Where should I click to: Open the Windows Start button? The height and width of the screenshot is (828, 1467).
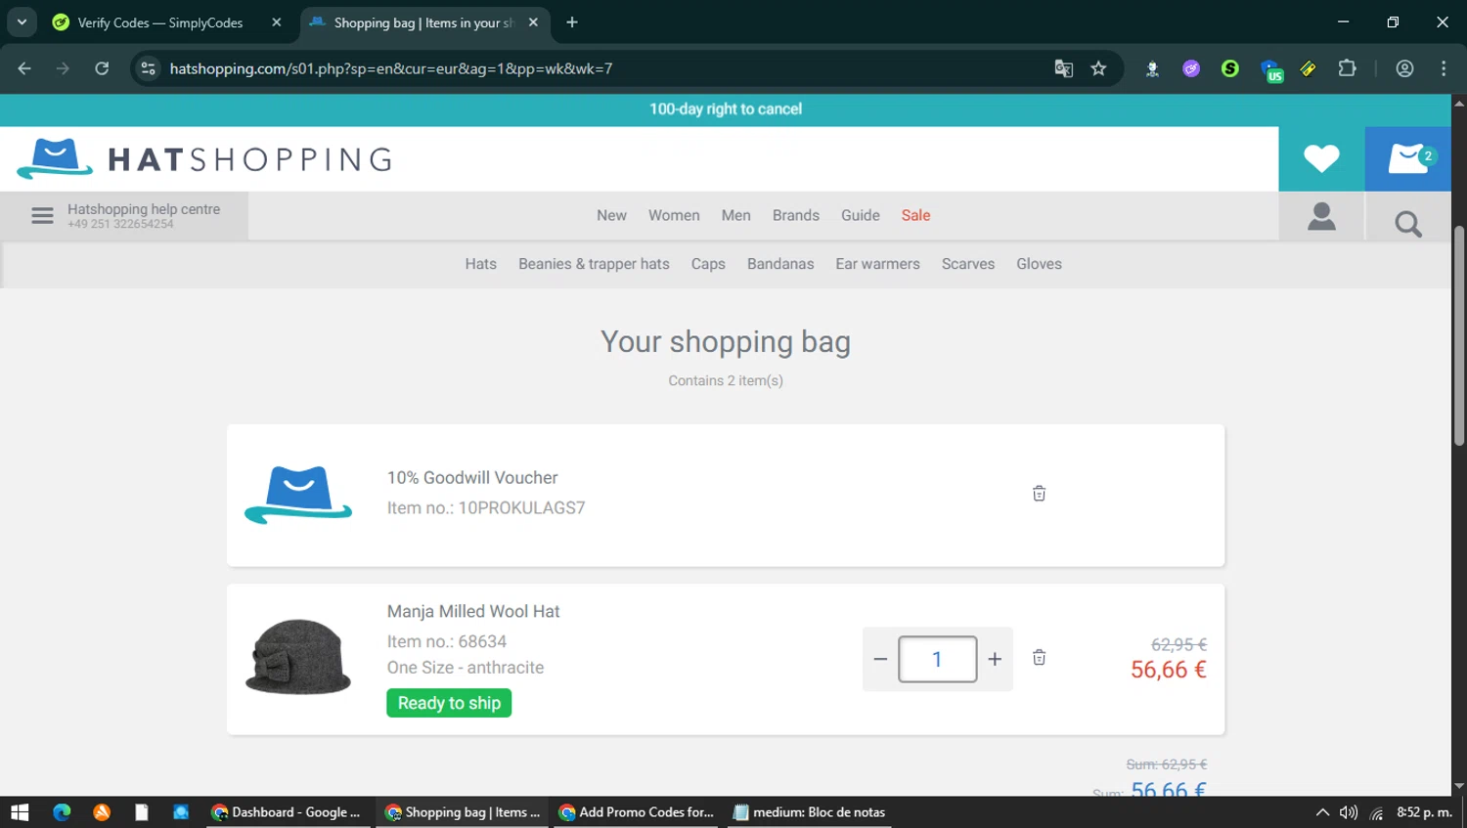click(x=20, y=812)
